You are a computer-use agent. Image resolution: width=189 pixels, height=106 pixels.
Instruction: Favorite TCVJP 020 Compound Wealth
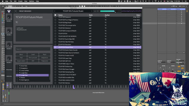[x=55, y=31]
